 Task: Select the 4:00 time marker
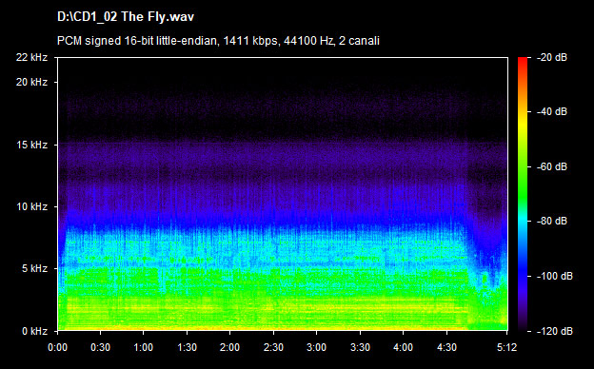pos(403,347)
